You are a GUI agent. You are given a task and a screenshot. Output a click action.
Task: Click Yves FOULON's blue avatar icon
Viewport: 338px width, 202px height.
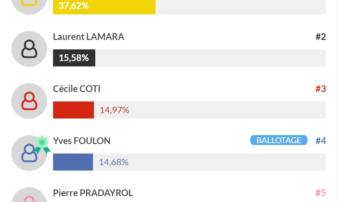pyautogui.click(x=29, y=153)
